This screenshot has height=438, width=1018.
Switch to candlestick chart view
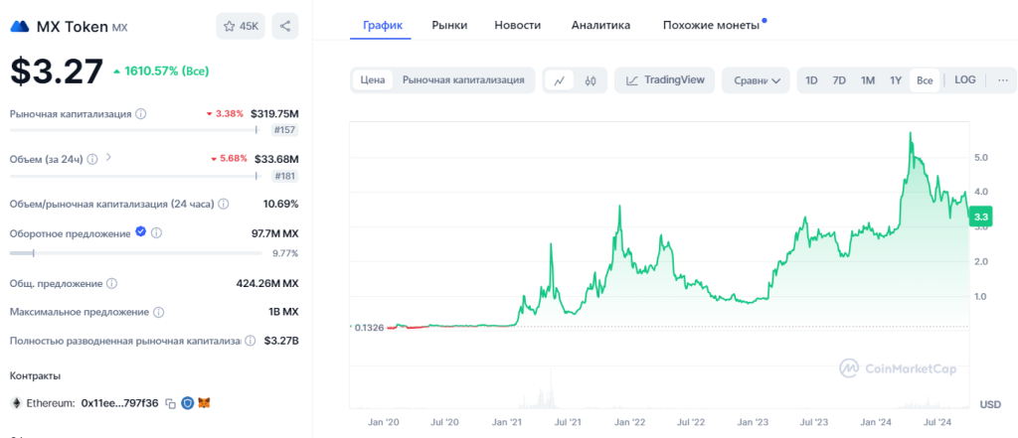(x=591, y=80)
